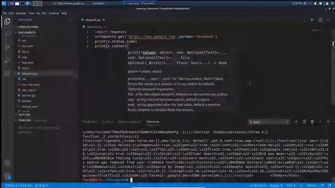Viewport: 335px width, 188px height.
Task: Open file rev_tcp.asm in the explorer
Action: (31, 85)
